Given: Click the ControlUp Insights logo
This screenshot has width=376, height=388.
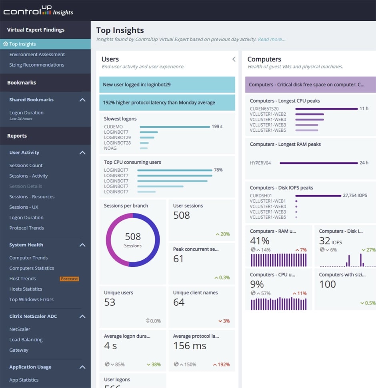Looking at the screenshot, I should 38,10.
